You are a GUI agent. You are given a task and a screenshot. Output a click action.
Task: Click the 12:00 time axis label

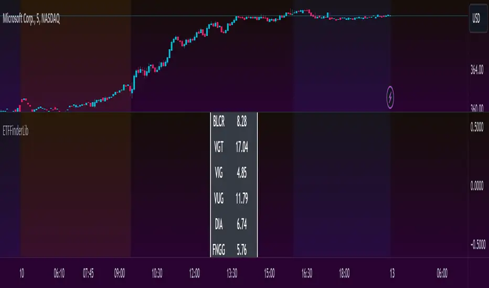pyautogui.click(x=194, y=273)
